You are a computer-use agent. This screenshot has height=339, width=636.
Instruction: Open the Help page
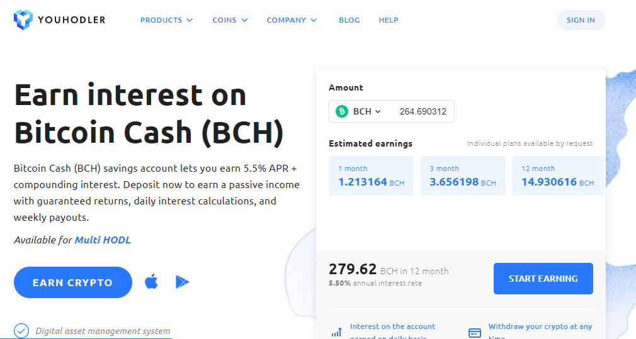[389, 20]
